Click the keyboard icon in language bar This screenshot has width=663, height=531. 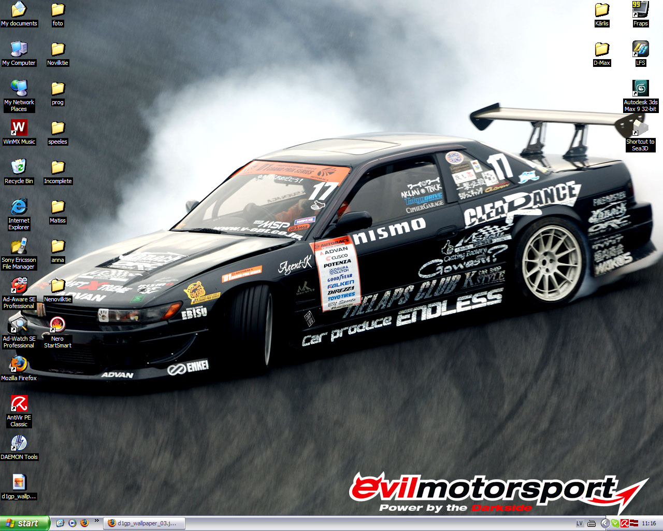tap(592, 524)
